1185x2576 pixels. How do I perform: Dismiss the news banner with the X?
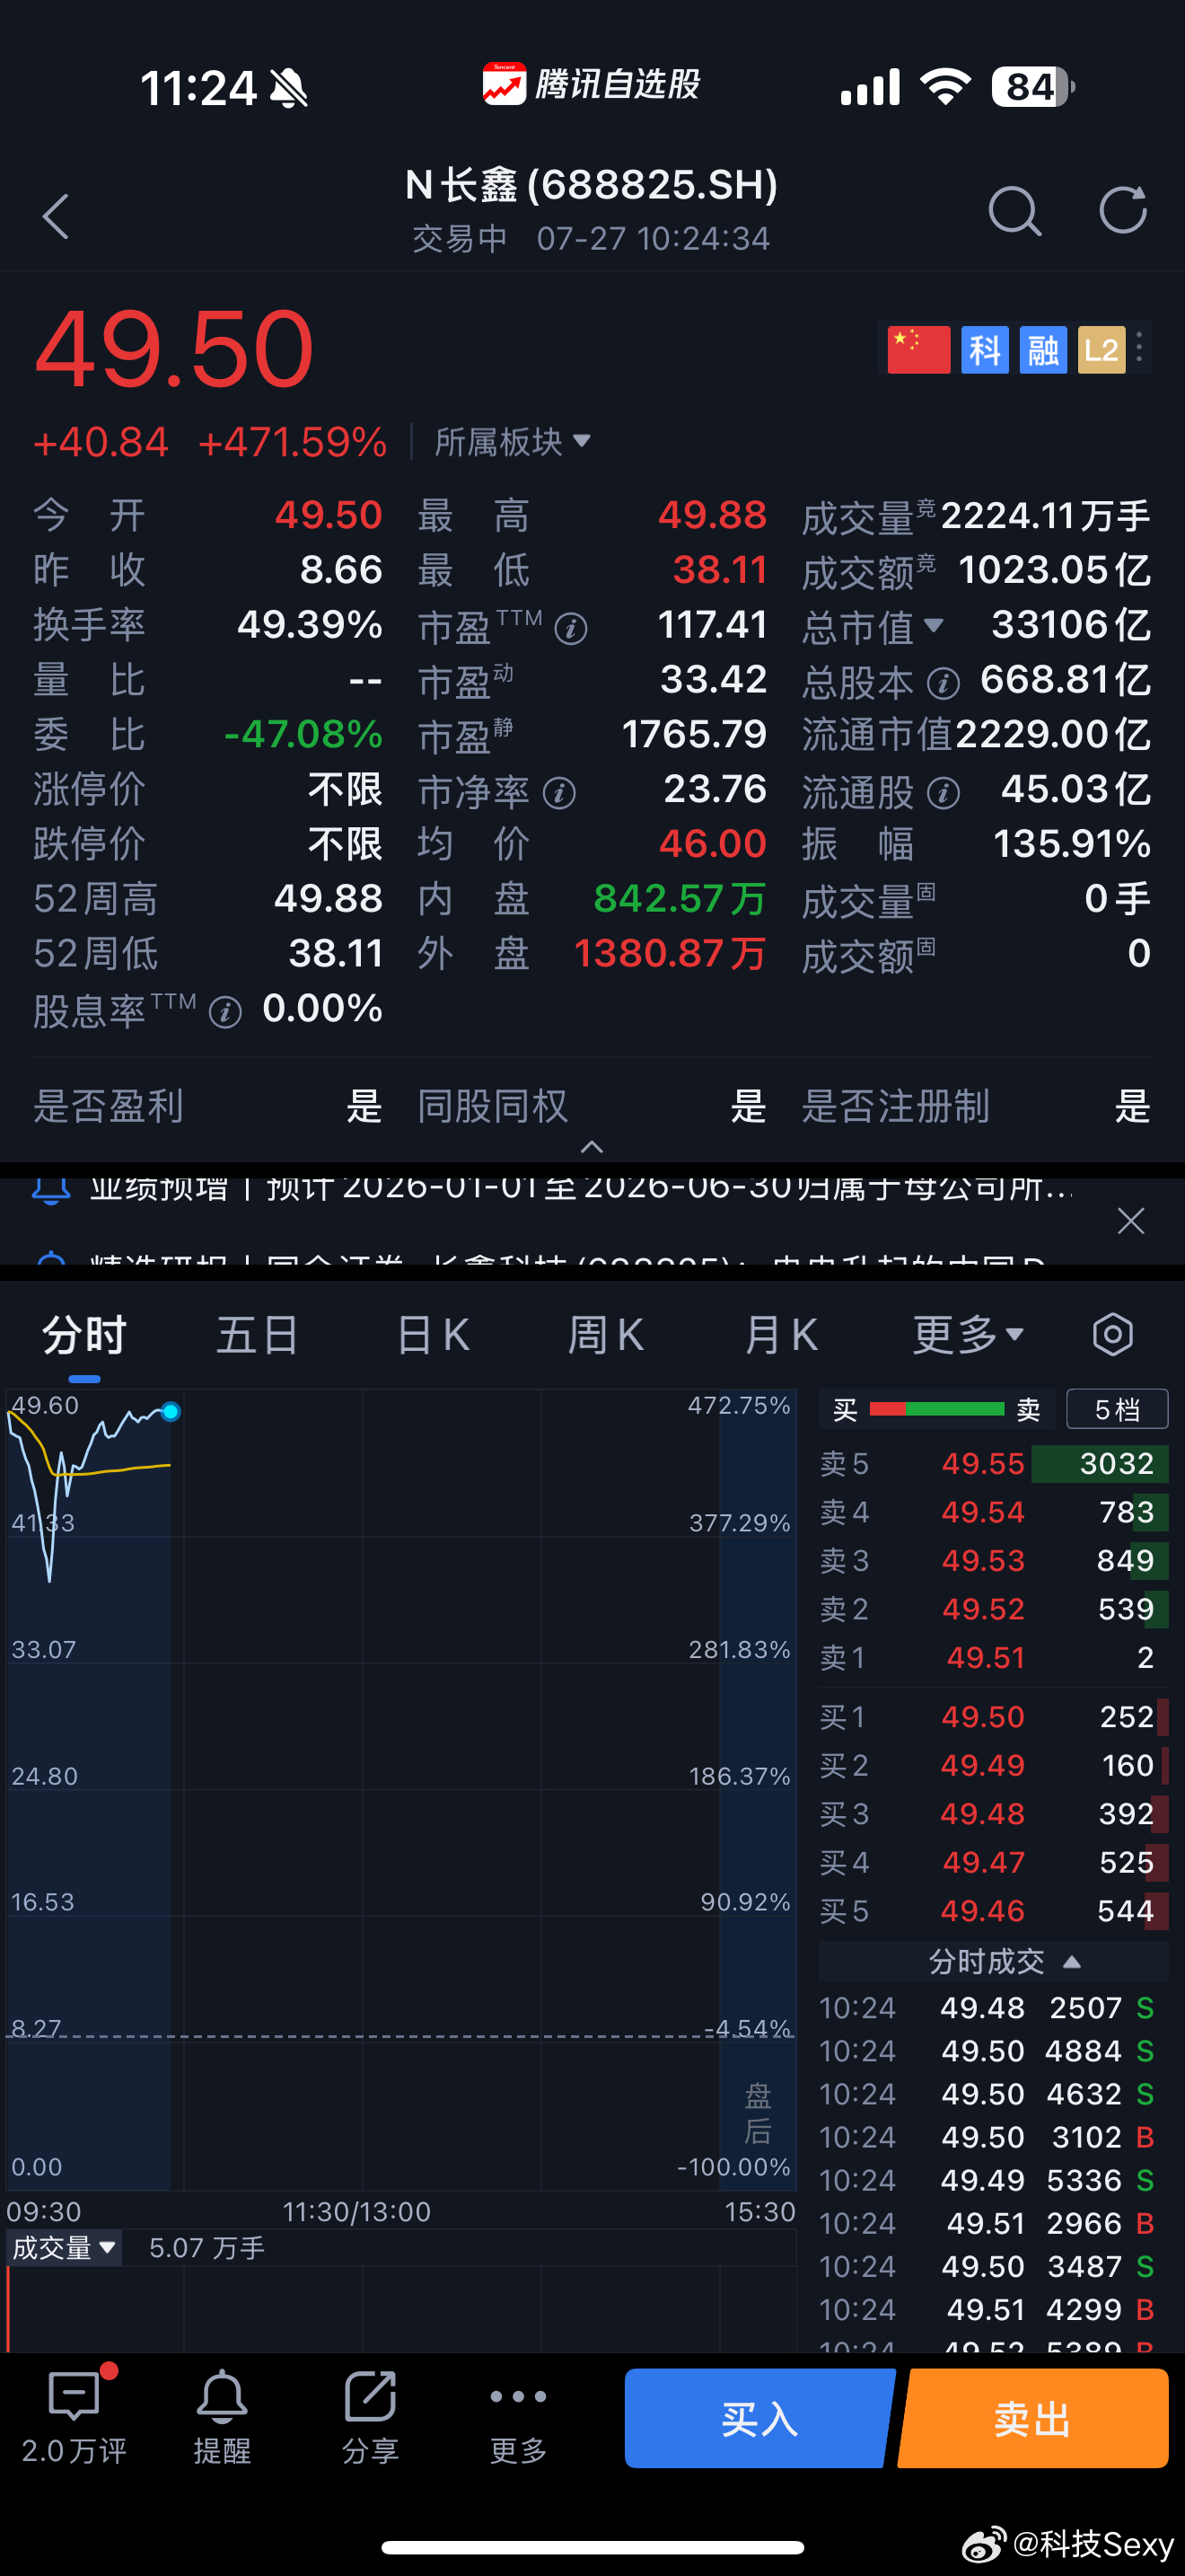pyautogui.click(x=1131, y=1220)
